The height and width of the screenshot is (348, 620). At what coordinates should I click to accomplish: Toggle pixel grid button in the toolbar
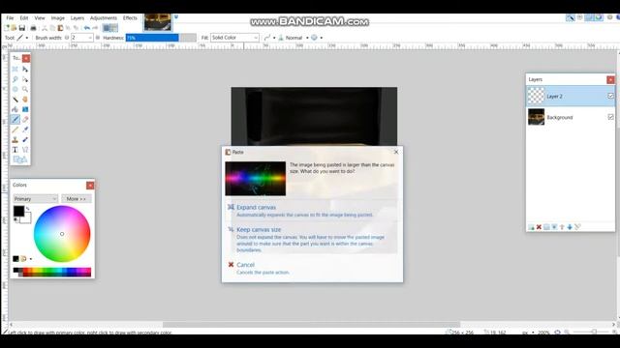(107, 28)
